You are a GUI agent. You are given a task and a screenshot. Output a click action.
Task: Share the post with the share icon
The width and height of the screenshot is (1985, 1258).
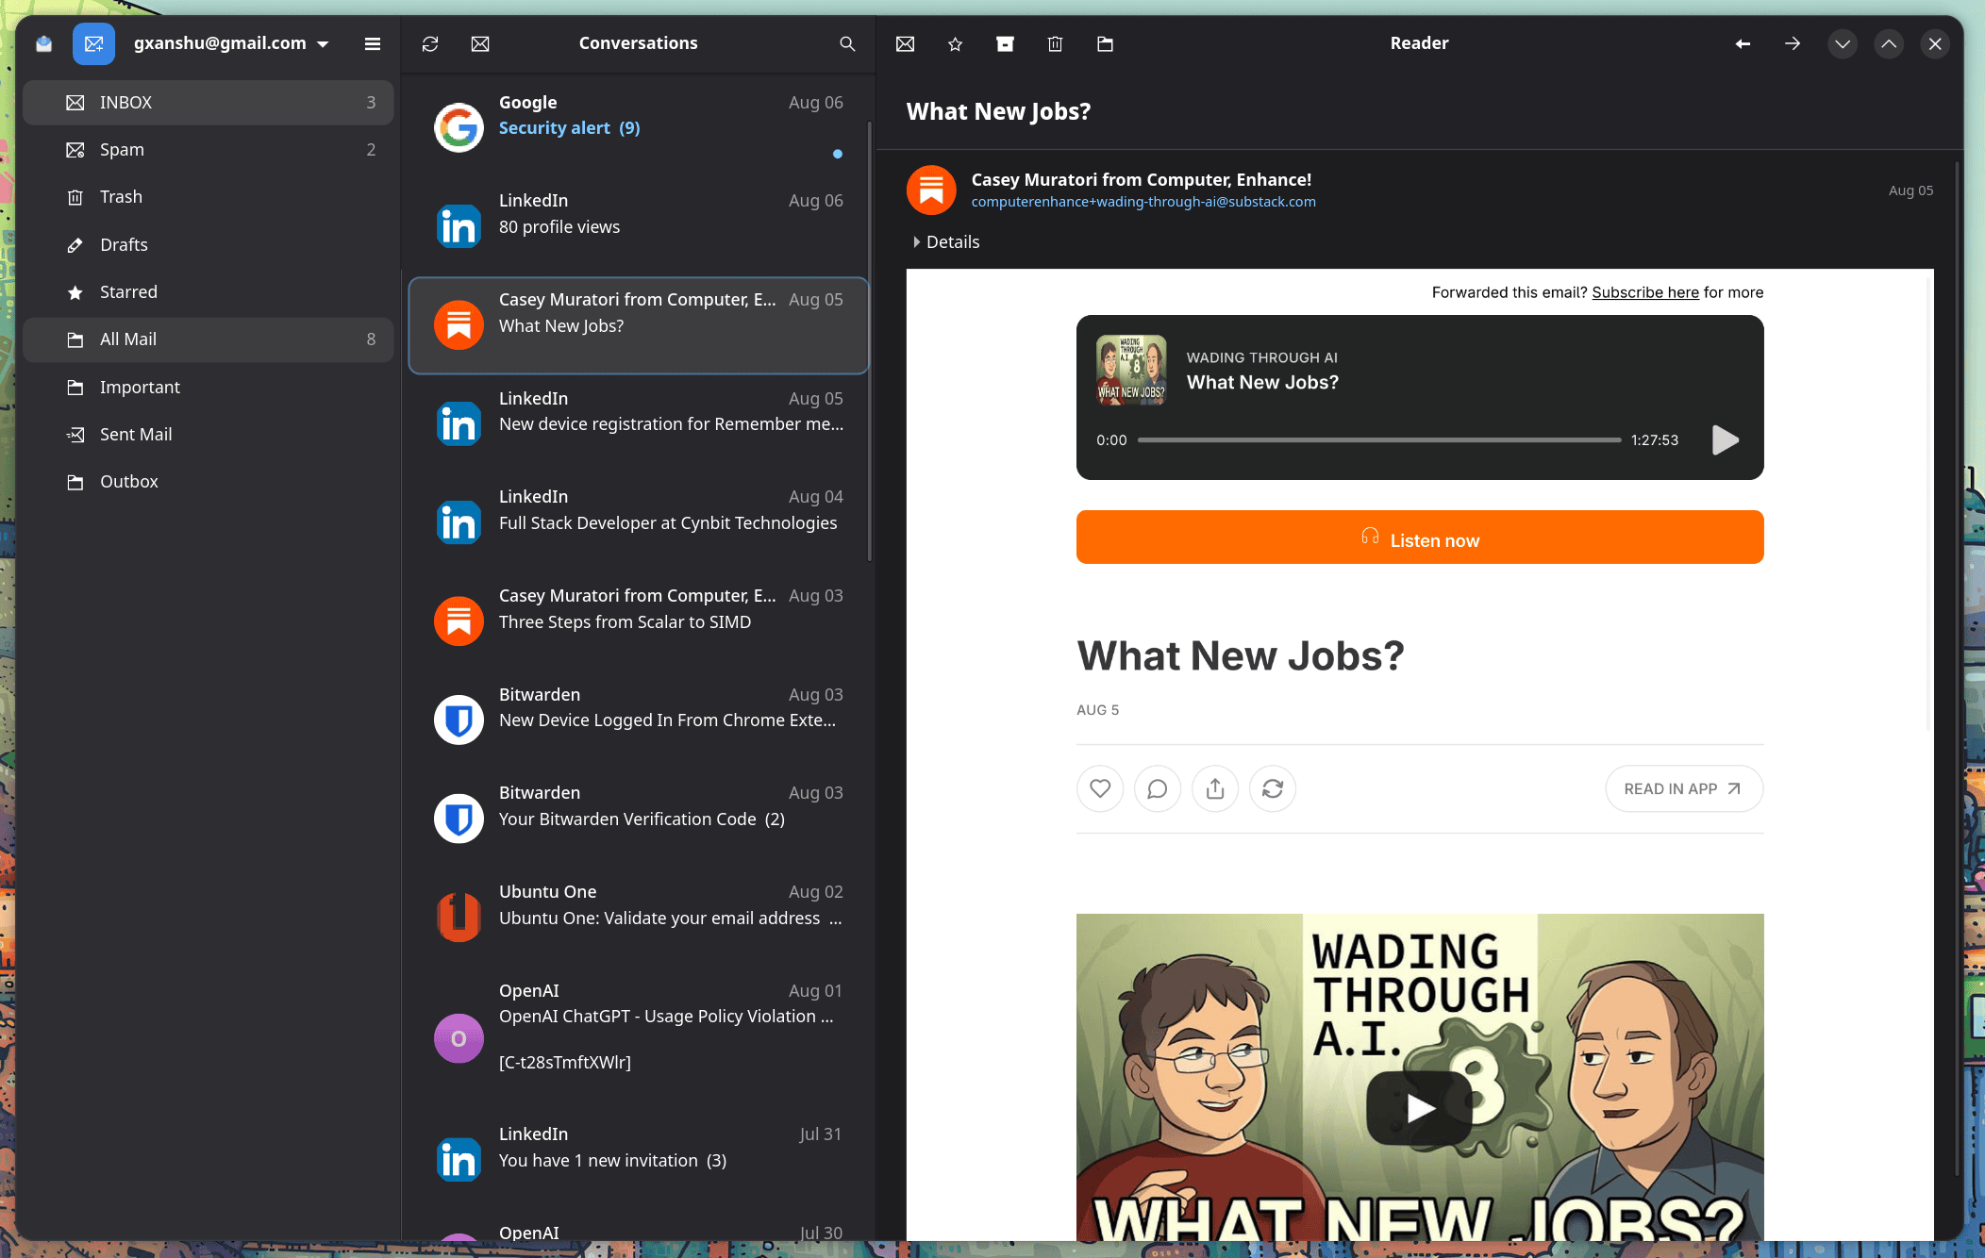pos(1215,788)
